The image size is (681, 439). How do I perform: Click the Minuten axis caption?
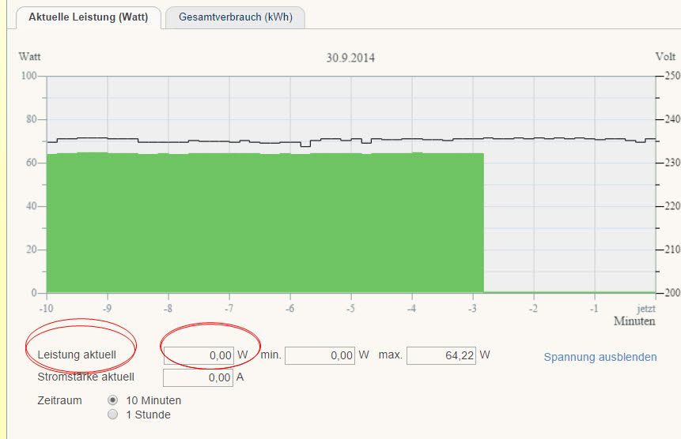click(x=634, y=321)
